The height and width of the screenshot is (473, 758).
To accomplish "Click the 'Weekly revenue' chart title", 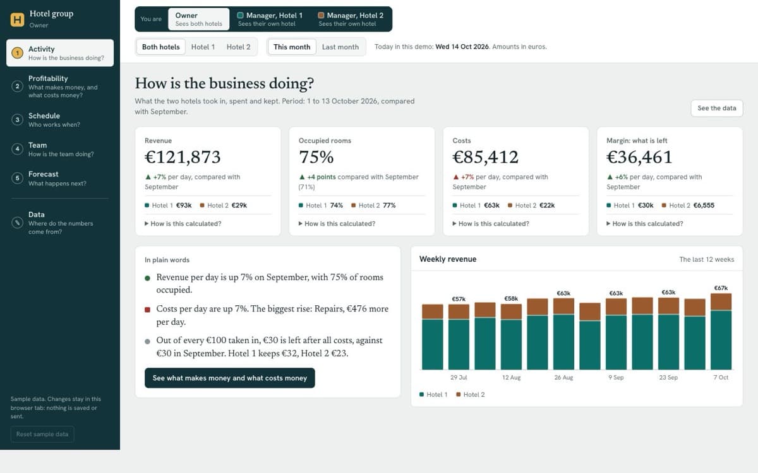I will pyautogui.click(x=448, y=259).
